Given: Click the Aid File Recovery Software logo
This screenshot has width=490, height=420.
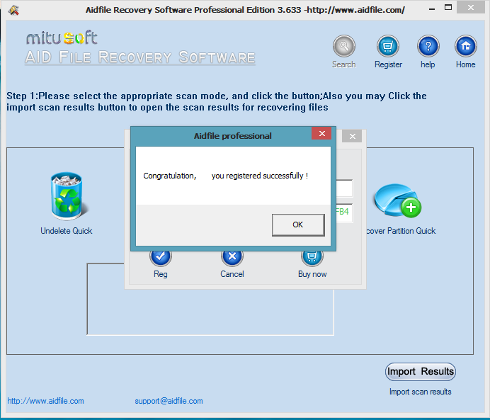Looking at the screenshot, I should (140, 57).
